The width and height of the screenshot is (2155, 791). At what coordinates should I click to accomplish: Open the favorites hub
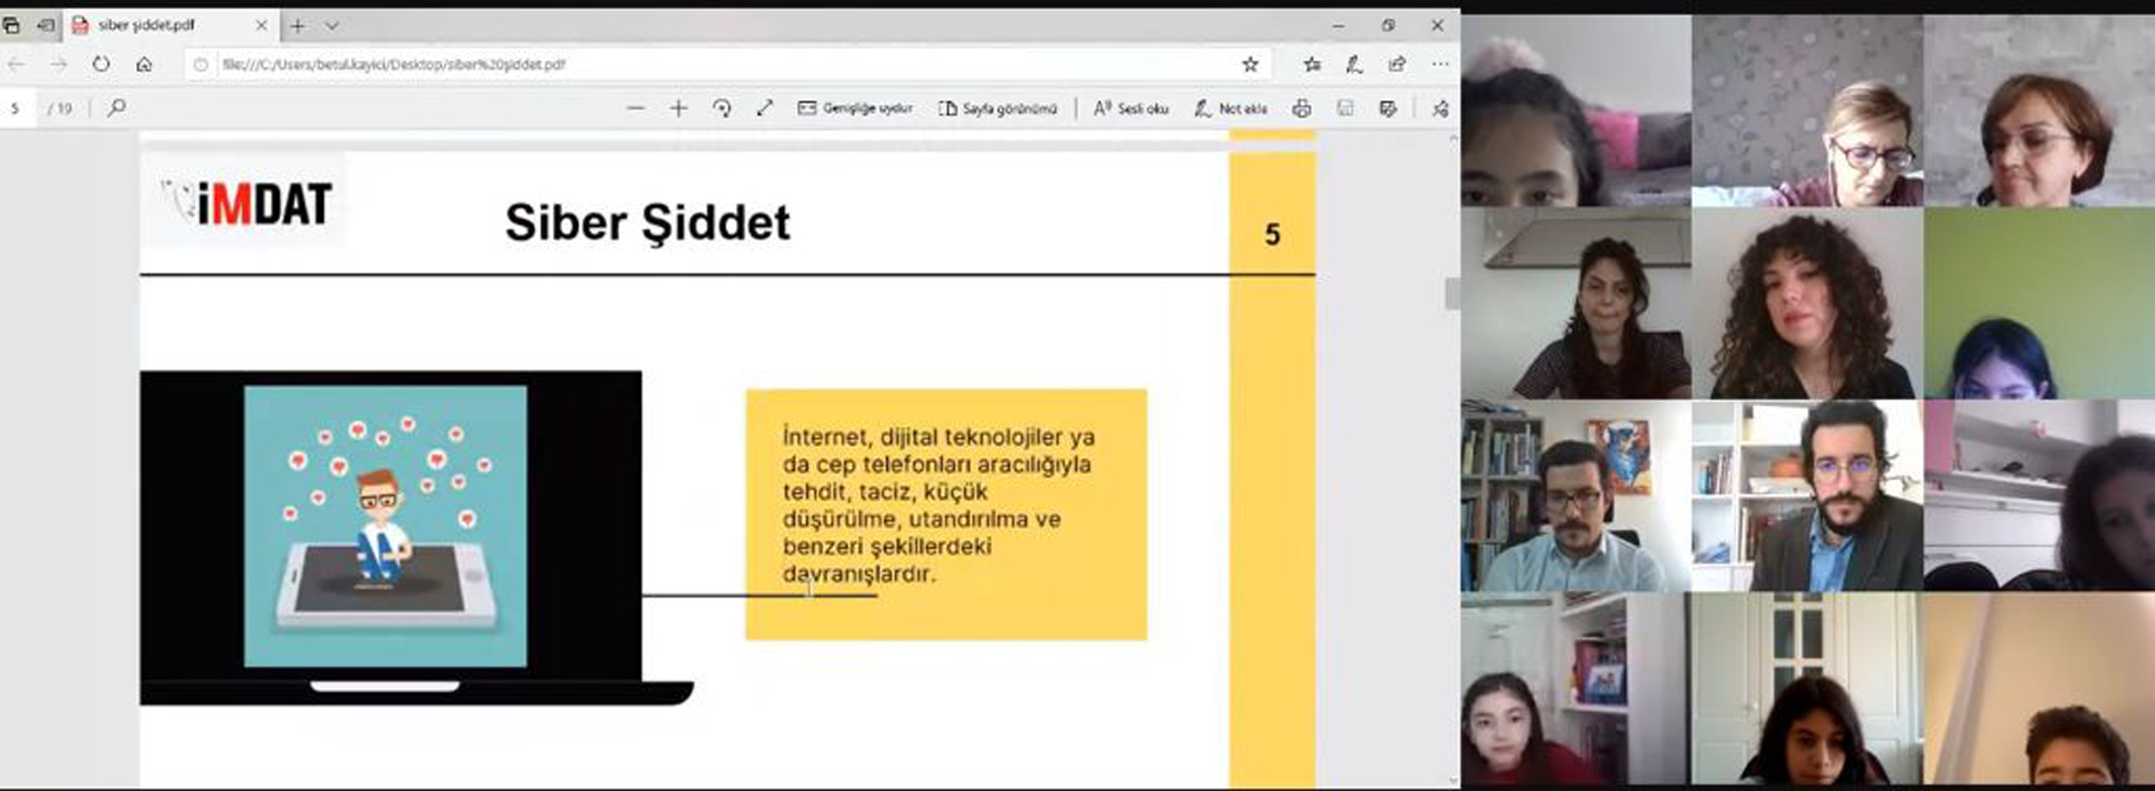pyautogui.click(x=1312, y=64)
